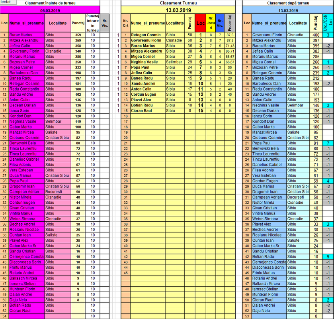This screenshot has width=334, height=319.
Task: Select the 33 points cell for Plavet Alex
Action: pyautogui.click(x=316, y=224)
